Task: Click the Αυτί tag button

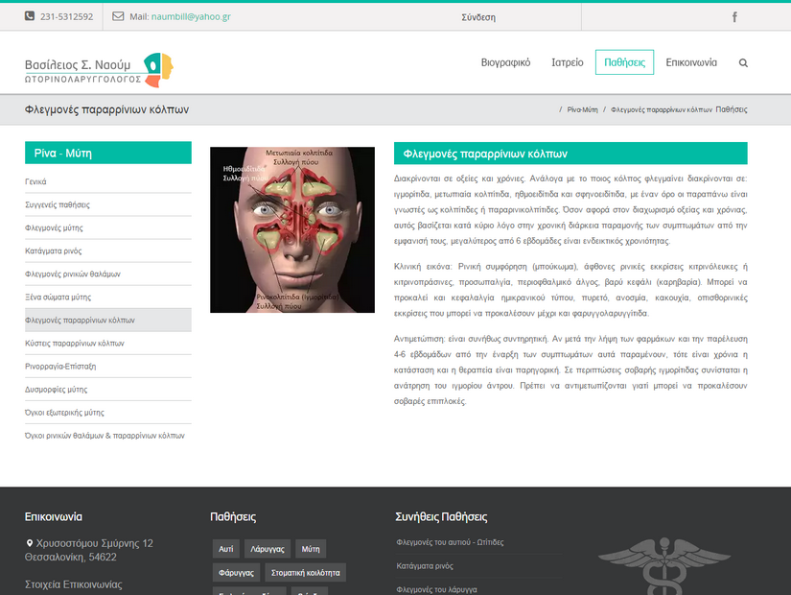Action: click(x=225, y=548)
